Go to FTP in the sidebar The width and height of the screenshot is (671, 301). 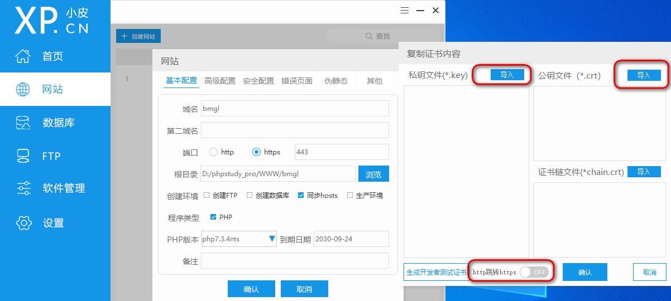pyautogui.click(x=55, y=156)
